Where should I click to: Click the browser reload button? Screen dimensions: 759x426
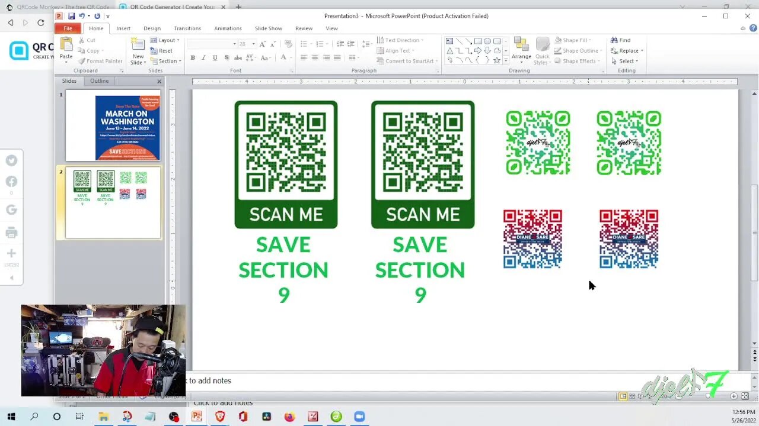coord(40,22)
